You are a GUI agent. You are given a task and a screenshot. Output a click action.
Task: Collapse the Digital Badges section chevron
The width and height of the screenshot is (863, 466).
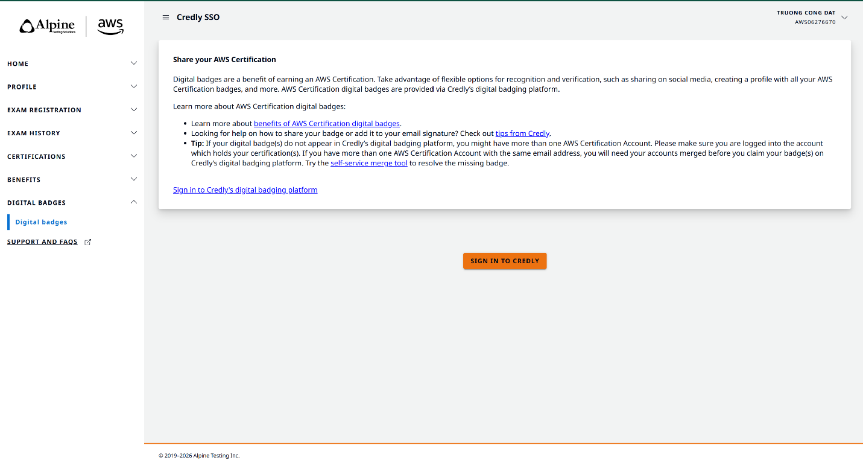pos(134,203)
